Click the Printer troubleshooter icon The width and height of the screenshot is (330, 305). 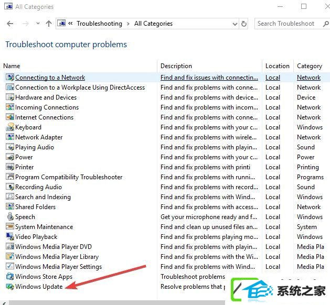click(10, 167)
